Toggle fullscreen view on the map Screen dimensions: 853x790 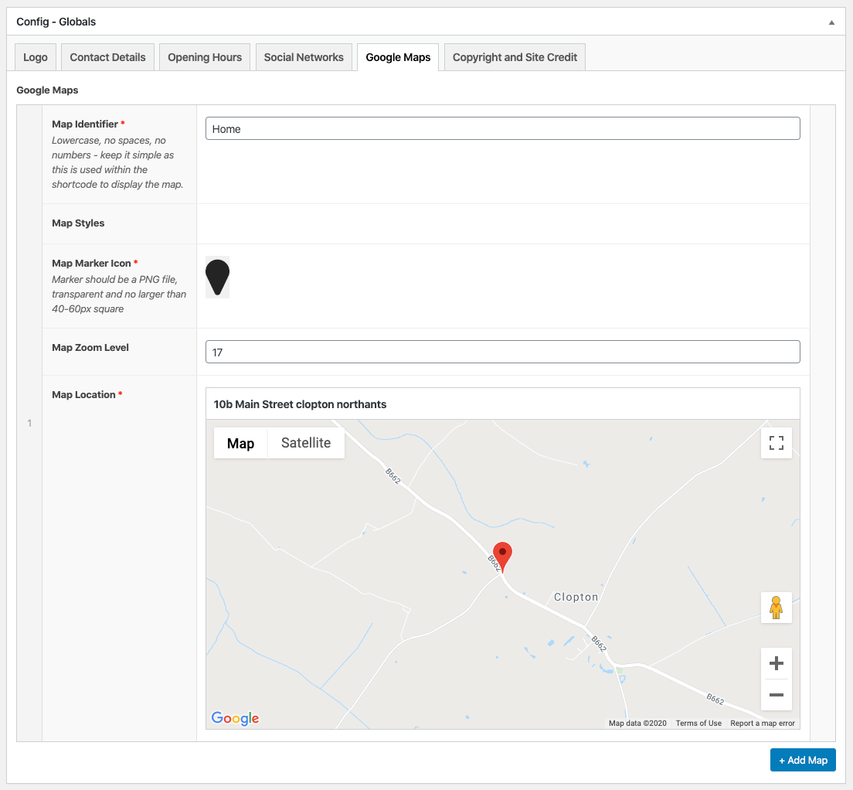click(x=777, y=443)
